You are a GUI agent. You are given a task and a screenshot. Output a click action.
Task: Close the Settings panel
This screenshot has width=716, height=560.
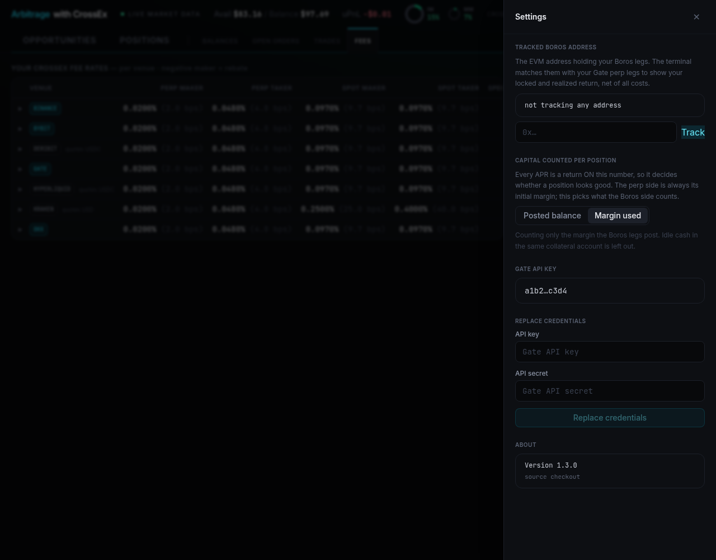tap(696, 17)
